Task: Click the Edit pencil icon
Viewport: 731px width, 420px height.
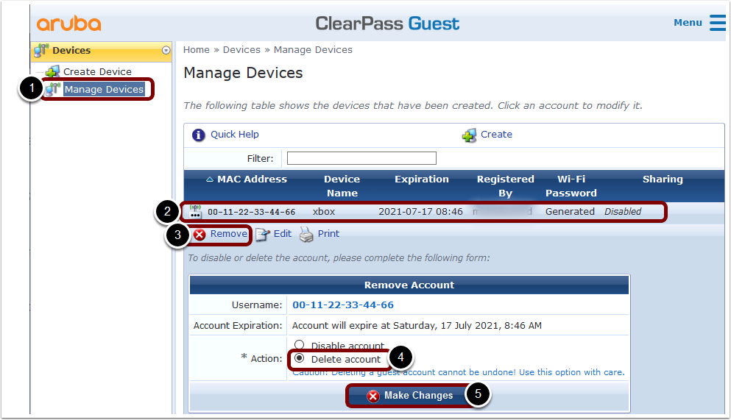Action: [x=263, y=235]
